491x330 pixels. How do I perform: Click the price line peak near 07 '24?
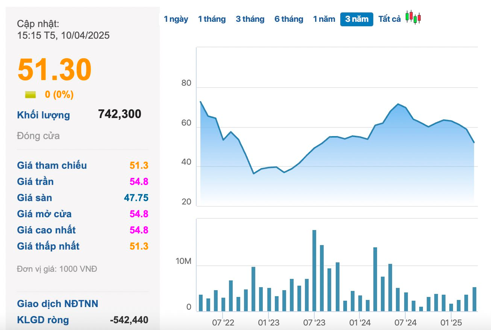(398, 104)
